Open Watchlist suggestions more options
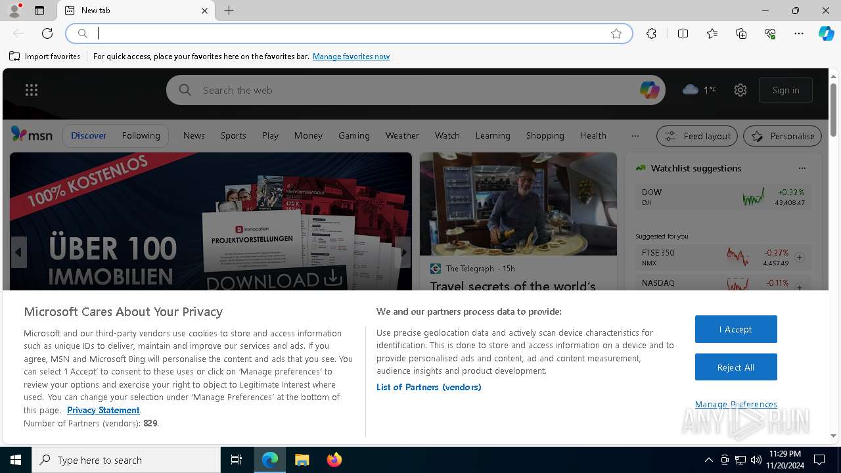The height and width of the screenshot is (473, 841). coord(802,168)
